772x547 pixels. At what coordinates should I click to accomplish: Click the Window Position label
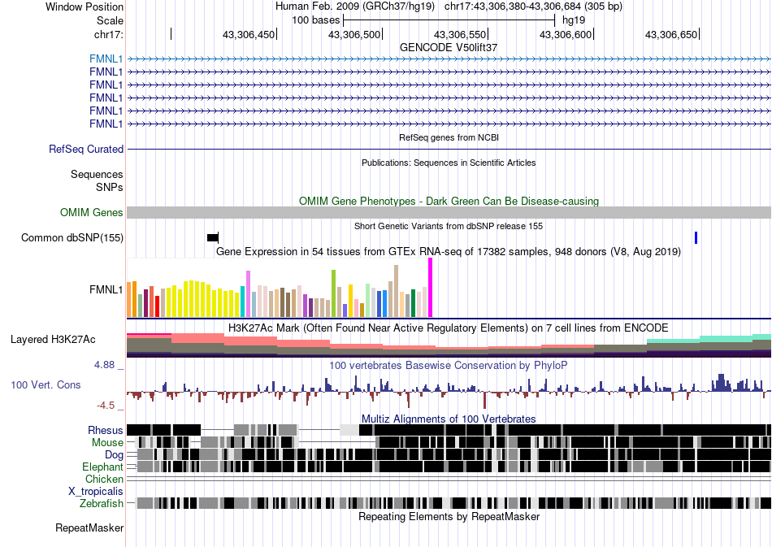[x=85, y=7]
